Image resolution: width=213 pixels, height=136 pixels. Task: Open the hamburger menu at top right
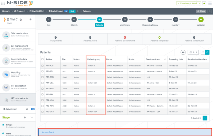pyautogui.click(x=210, y=3)
